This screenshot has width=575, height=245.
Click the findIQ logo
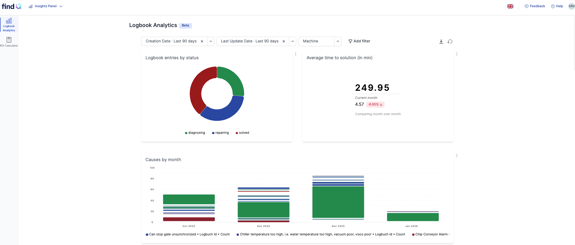(12, 6)
